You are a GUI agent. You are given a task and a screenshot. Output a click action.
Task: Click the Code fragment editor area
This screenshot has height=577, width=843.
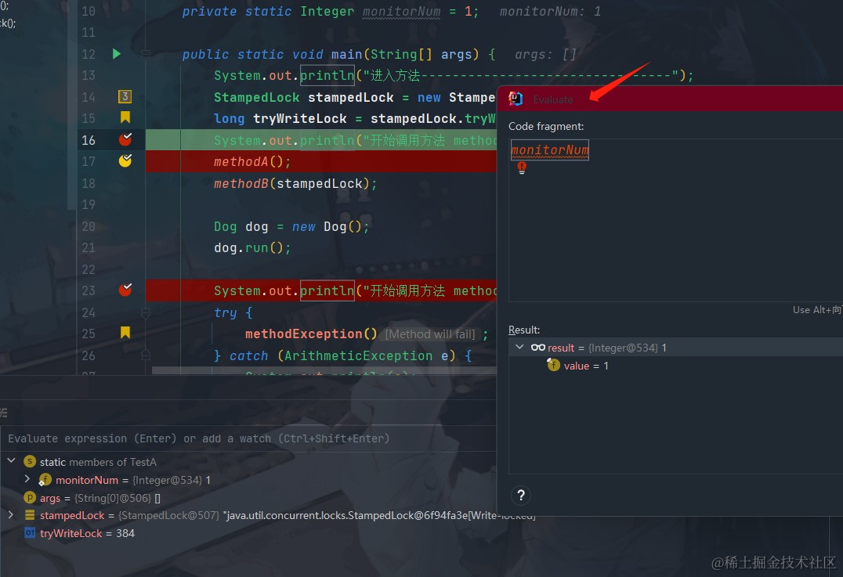click(x=675, y=220)
